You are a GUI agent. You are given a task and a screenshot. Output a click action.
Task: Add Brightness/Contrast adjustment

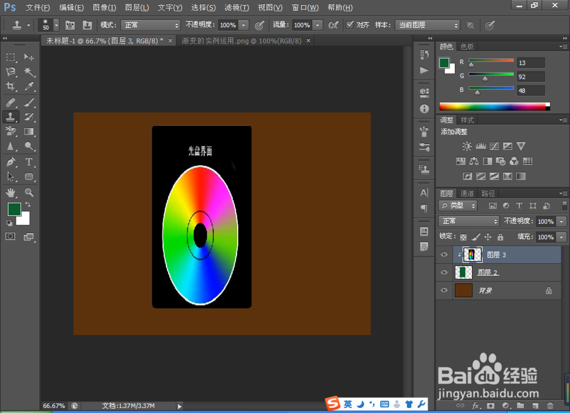tap(467, 146)
